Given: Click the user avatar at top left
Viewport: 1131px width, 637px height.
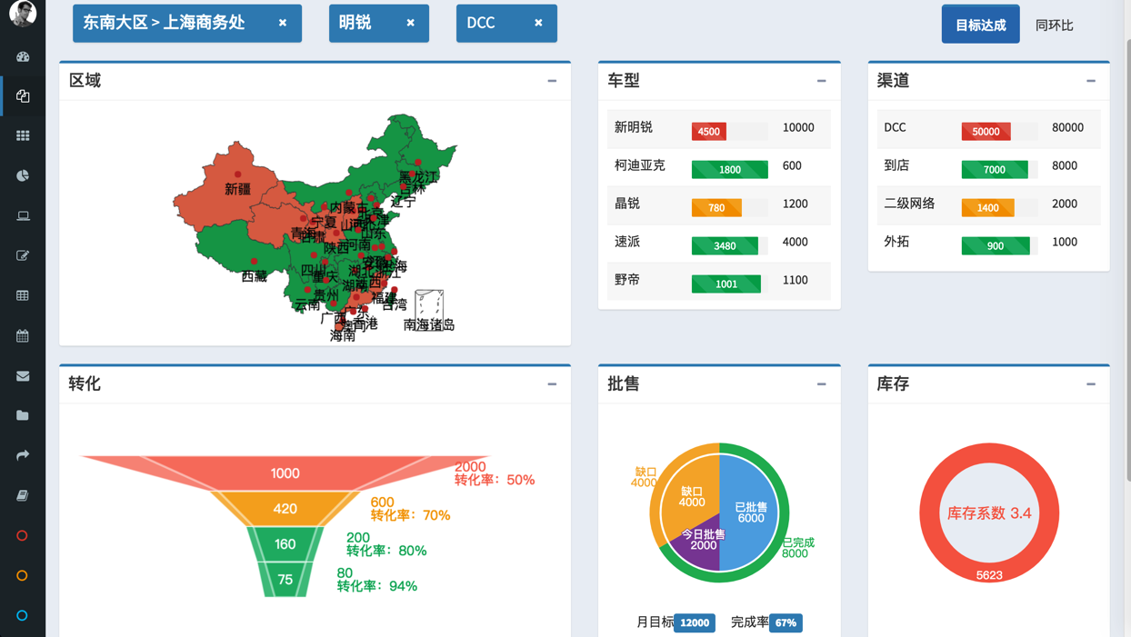Looking at the screenshot, I should click(23, 13).
